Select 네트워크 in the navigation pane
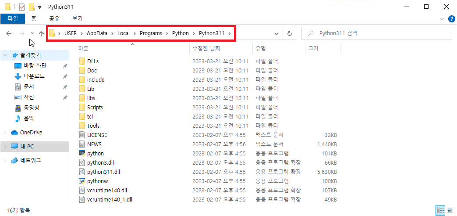 pos(31,160)
